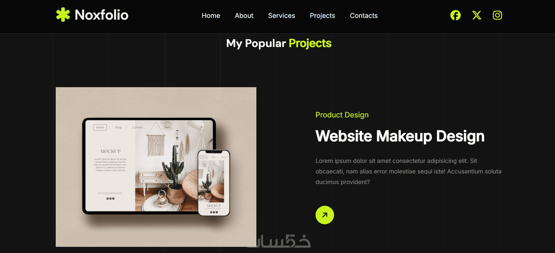555x253 pixels.
Task: Click the phone mockup in the image
Action: coord(214,183)
